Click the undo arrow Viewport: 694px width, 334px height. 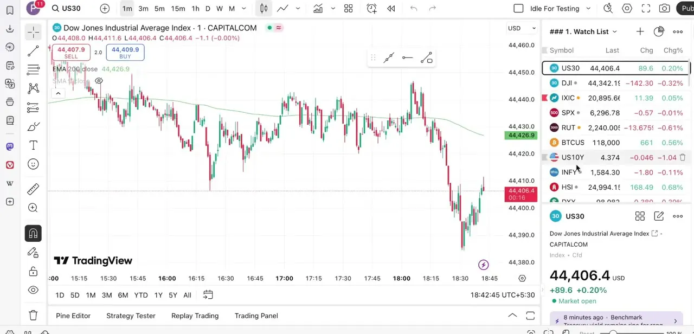click(x=414, y=8)
